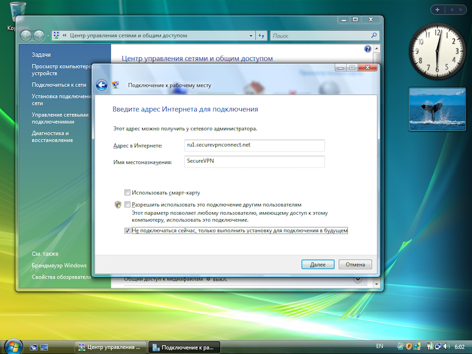Click the whale tail slideshow gadget
Image resolution: width=472 pixels, height=354 pixels.
point(437,109)
